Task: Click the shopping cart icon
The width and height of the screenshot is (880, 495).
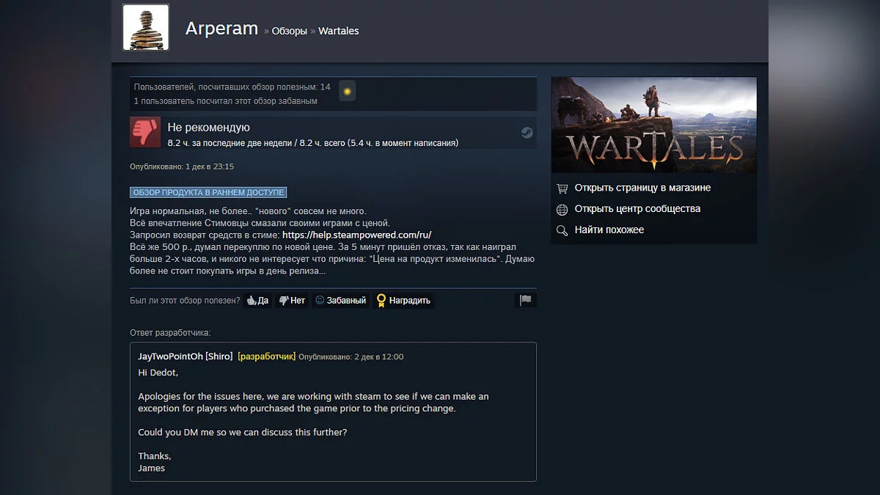Action: coord(562,188)
